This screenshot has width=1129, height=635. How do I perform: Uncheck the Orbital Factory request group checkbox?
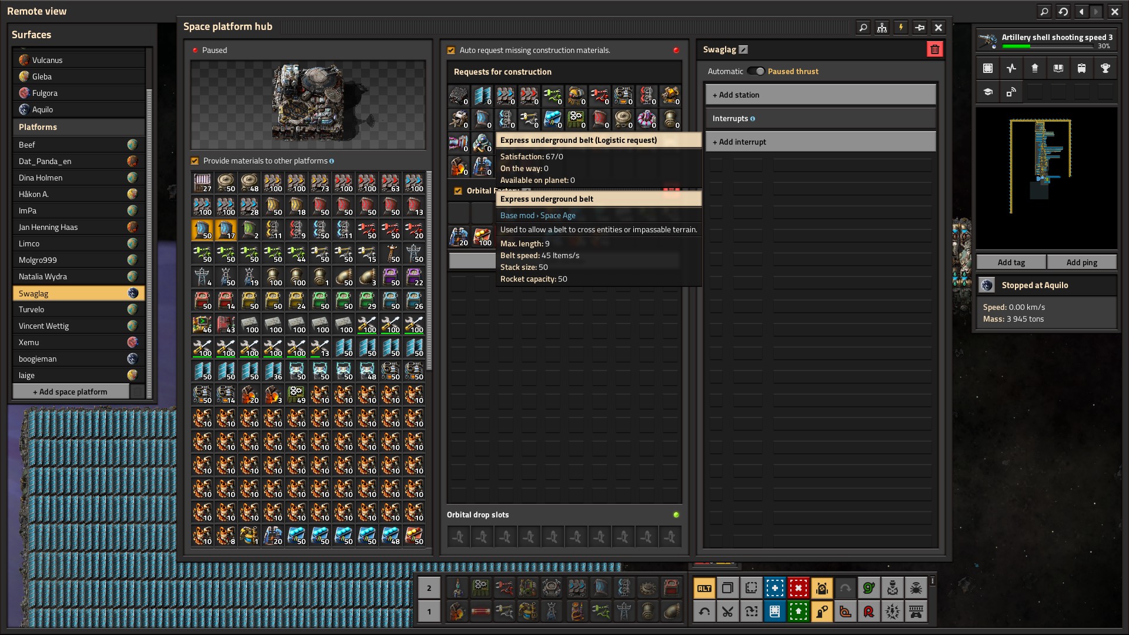458,191
